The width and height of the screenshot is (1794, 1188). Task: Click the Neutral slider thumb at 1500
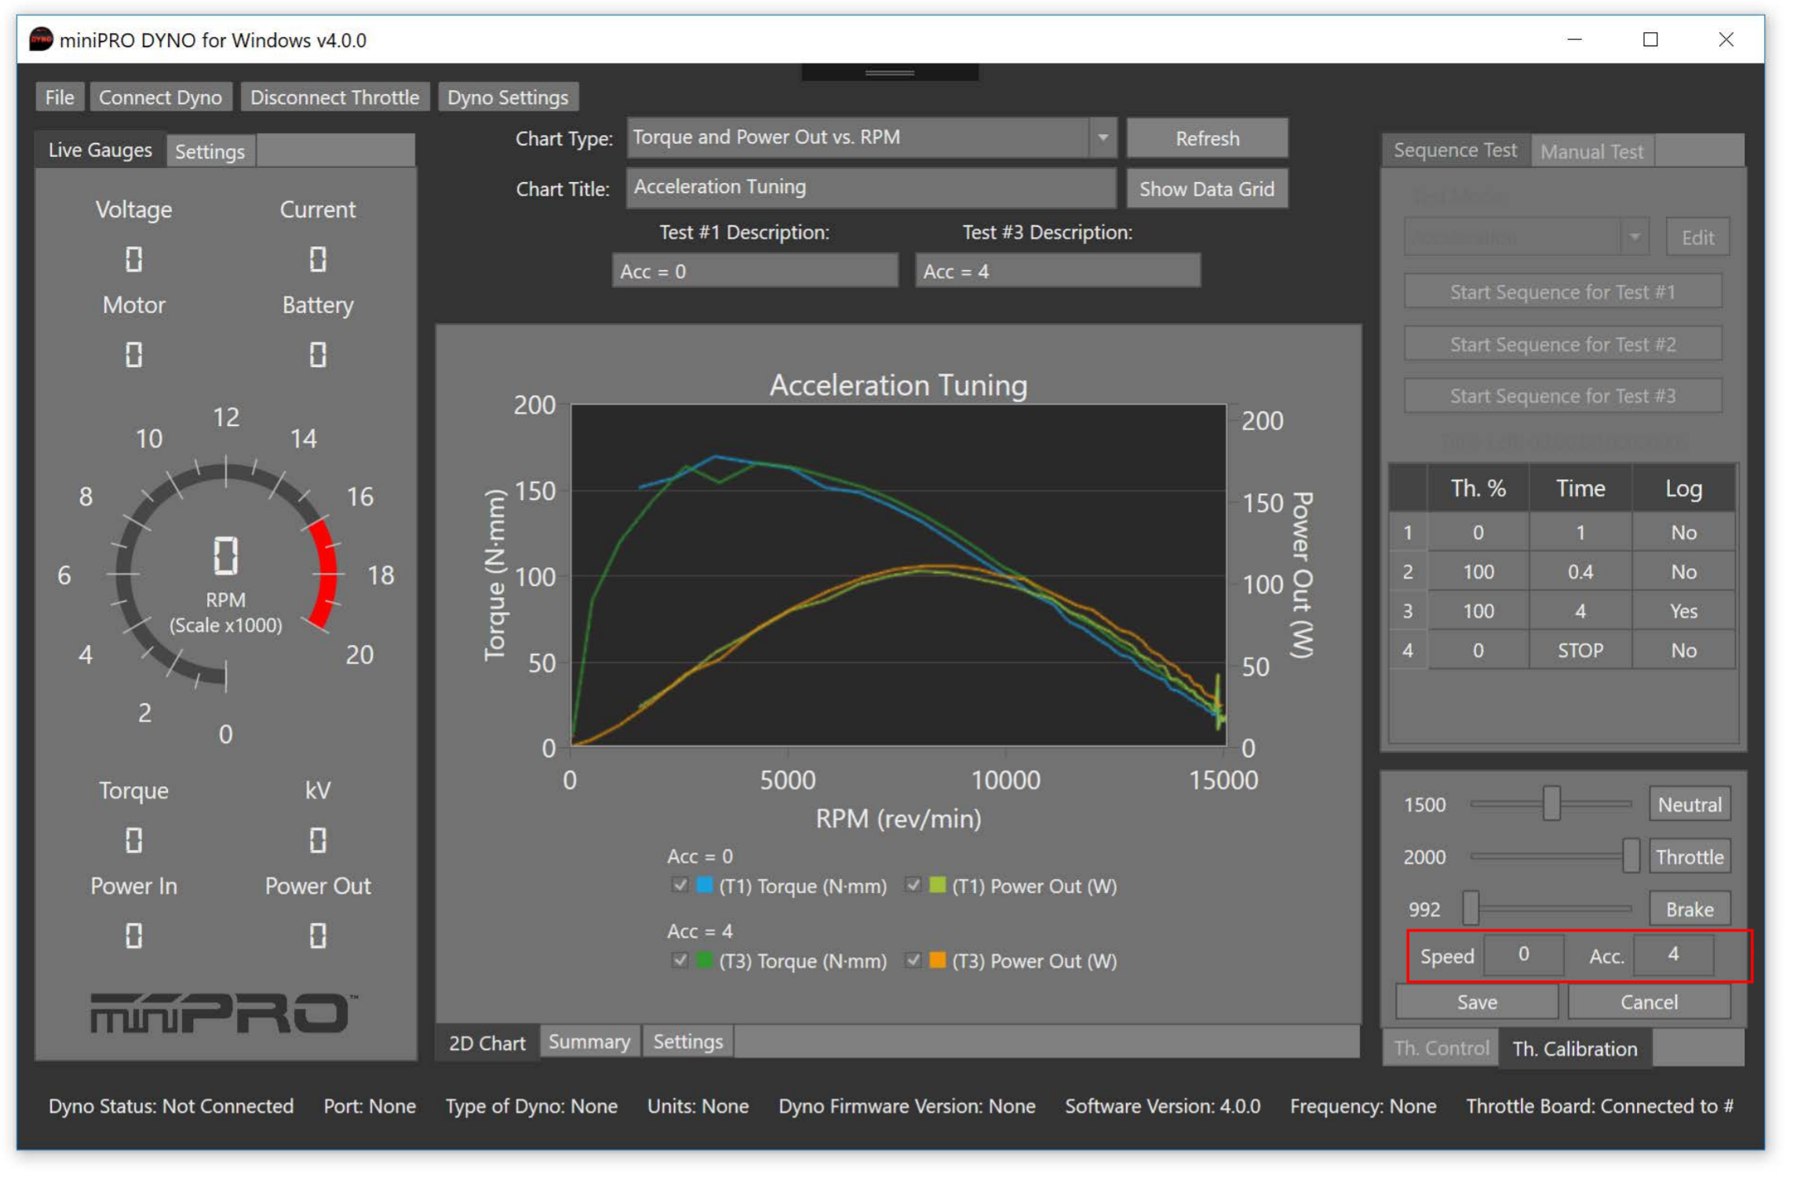coord(1551,804)
